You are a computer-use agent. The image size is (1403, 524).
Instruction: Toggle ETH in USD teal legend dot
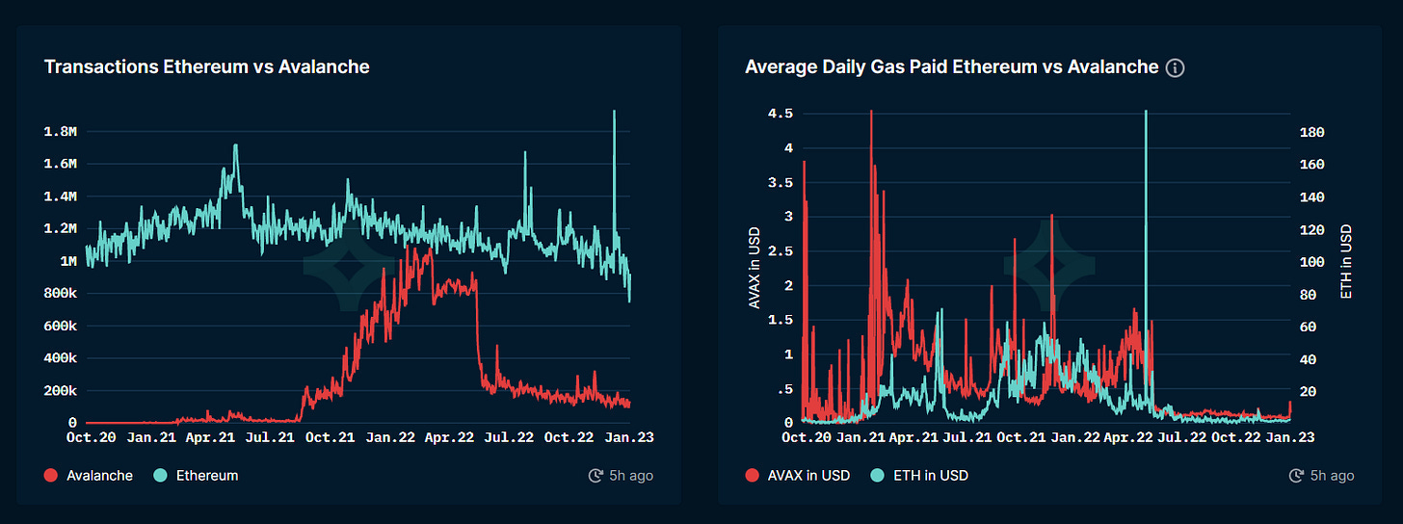[877, 476]
